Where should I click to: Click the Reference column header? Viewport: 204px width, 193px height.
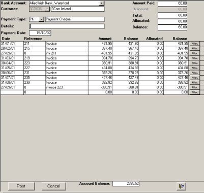pos(33,39)
